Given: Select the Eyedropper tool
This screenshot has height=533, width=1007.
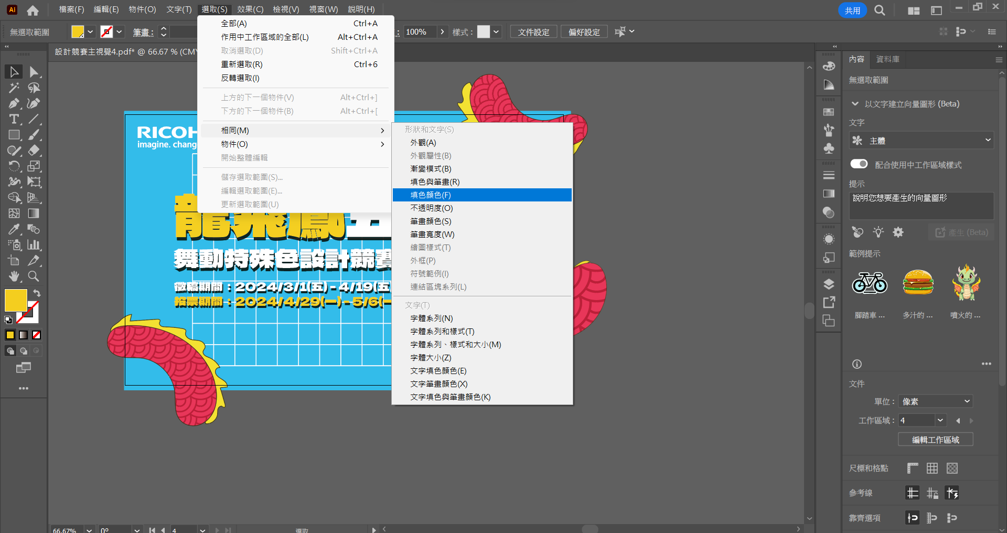Looking at the screenshot, I should pos(14,229).
